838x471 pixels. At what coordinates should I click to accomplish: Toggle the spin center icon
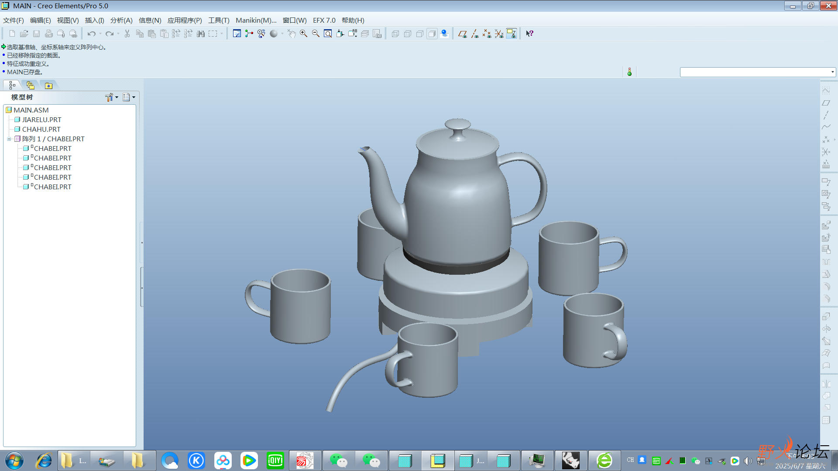[249, 34]
